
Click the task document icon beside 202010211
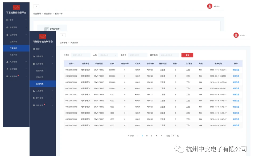46,30
